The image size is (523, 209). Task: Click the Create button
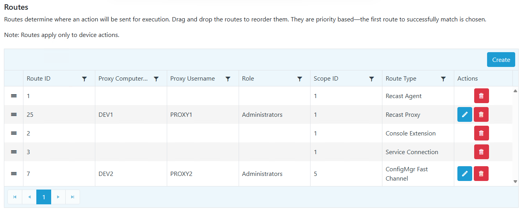click(x=501, y=60)
